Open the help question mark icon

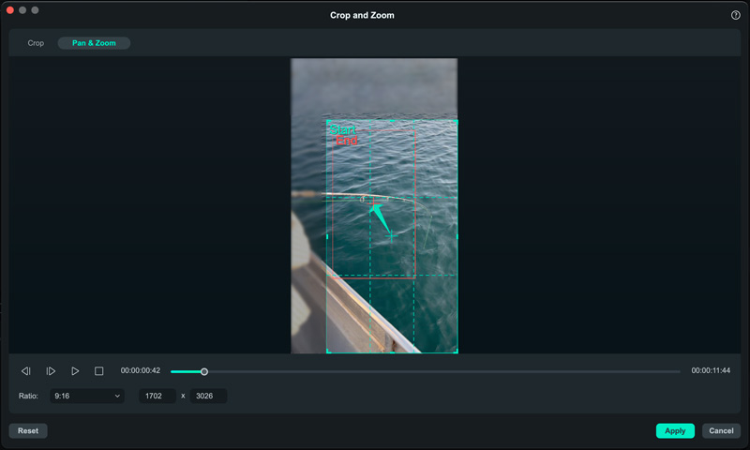point(735,15)
